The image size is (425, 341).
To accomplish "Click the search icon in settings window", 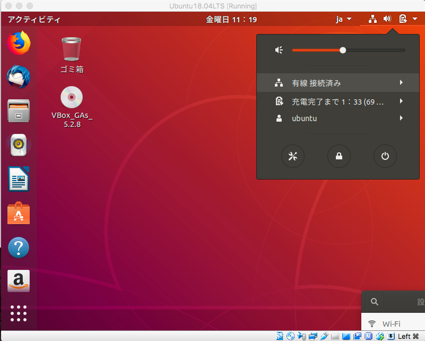I will (x=374, y=302).
